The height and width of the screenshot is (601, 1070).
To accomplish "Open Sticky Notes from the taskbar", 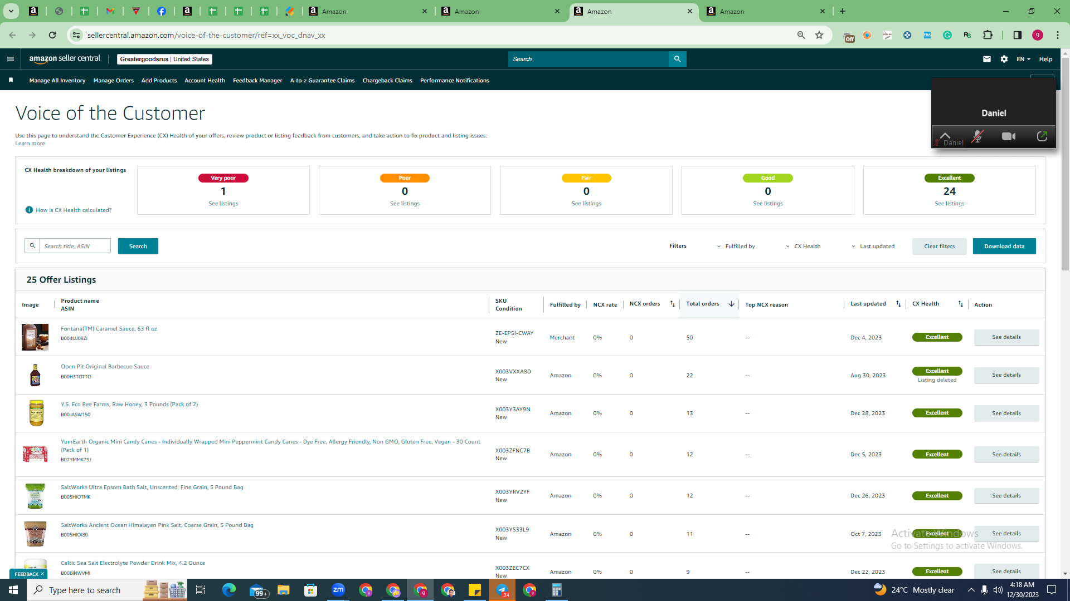I will tap(475, 590).
